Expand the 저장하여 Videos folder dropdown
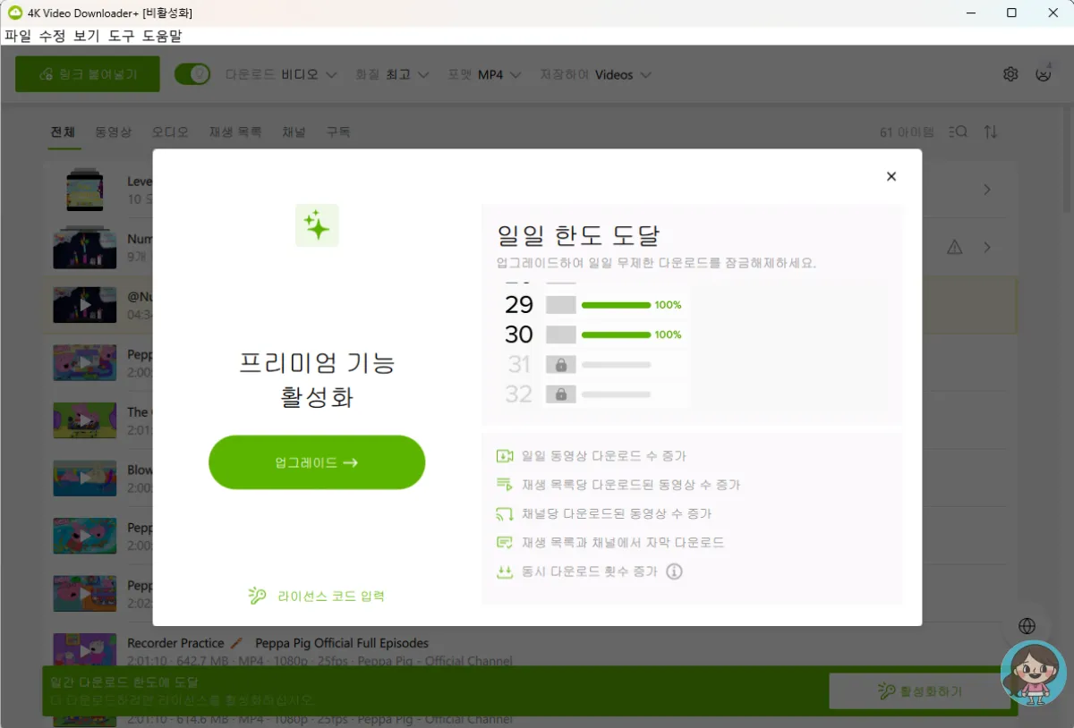 coord(595,74)
